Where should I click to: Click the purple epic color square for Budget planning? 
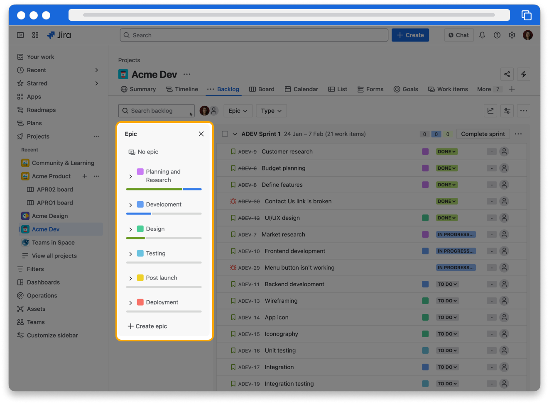pos(425,168)
